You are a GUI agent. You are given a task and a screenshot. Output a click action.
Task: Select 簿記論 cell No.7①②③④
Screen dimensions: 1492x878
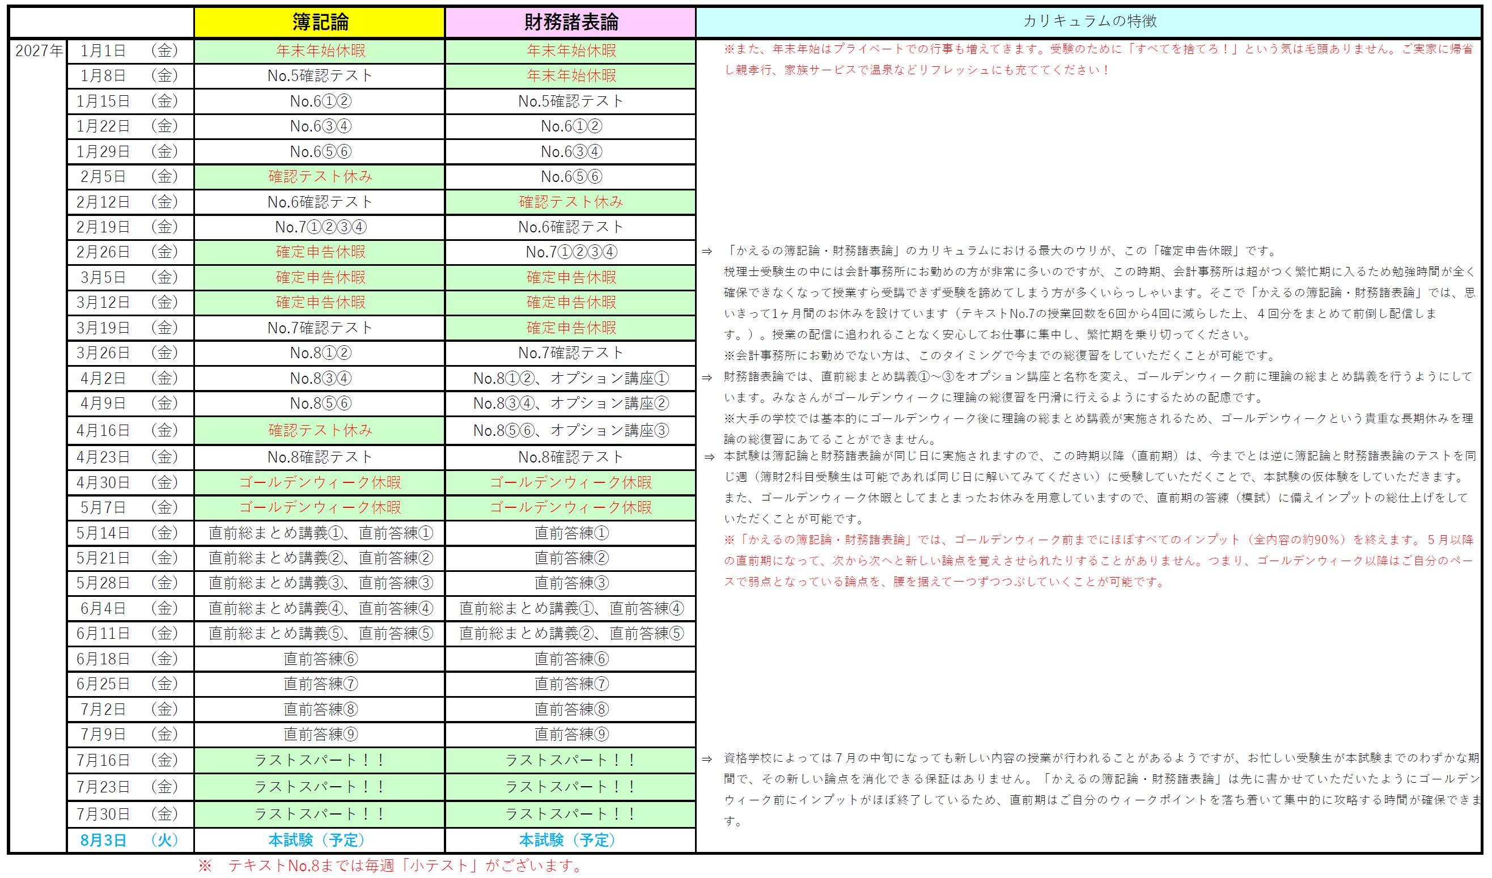[x=320, y=227]
